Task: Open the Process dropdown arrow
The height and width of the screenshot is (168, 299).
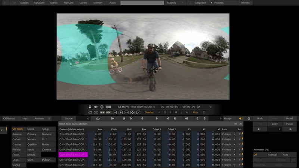Action: click(211, 3)
